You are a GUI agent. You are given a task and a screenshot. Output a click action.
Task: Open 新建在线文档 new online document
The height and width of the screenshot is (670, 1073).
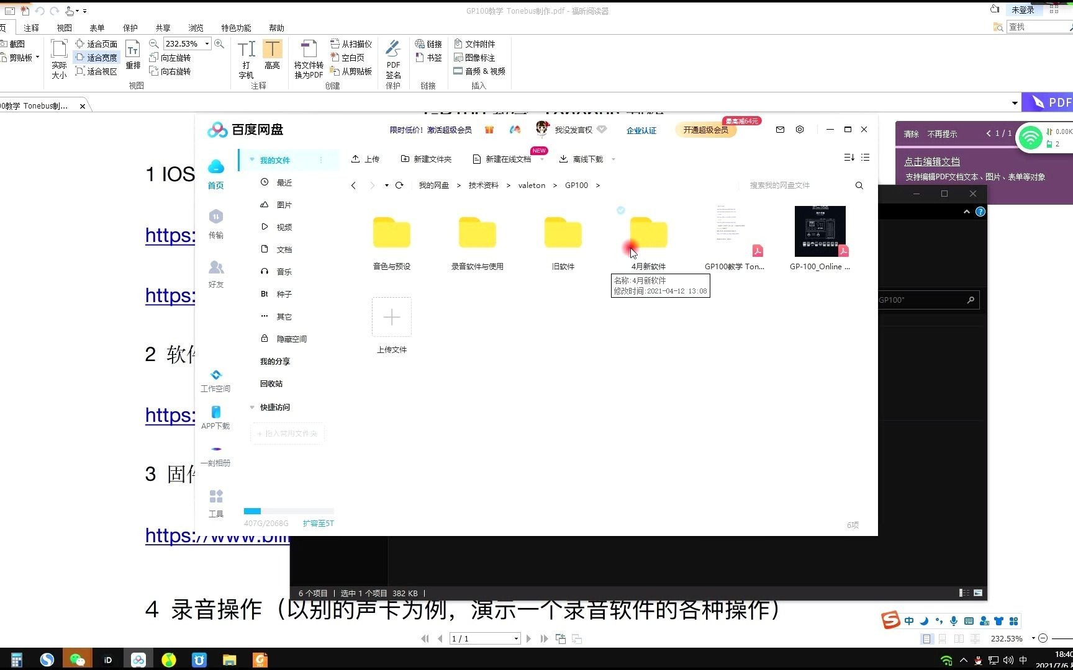coord(502,159)
